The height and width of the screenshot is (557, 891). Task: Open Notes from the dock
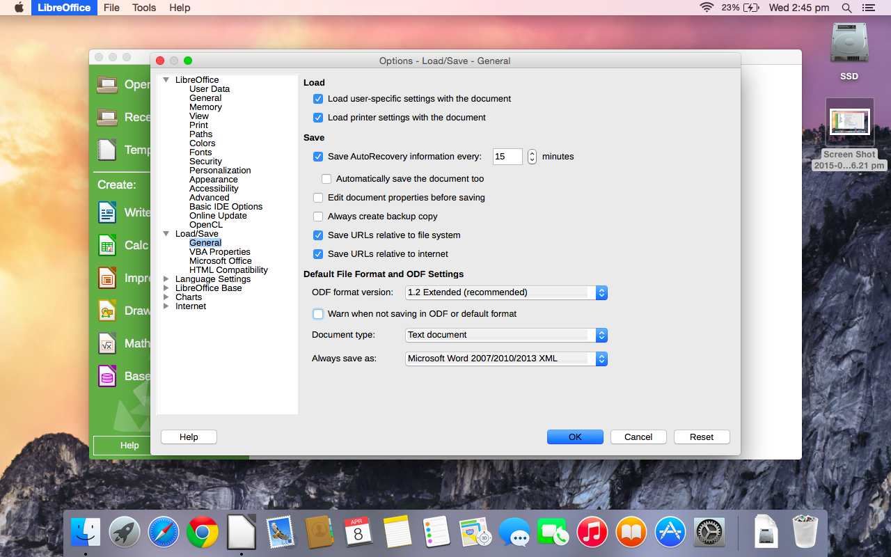(x=397, y=533)
